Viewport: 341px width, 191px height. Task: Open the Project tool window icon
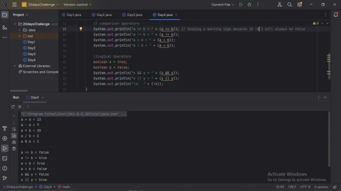[5, 15]
